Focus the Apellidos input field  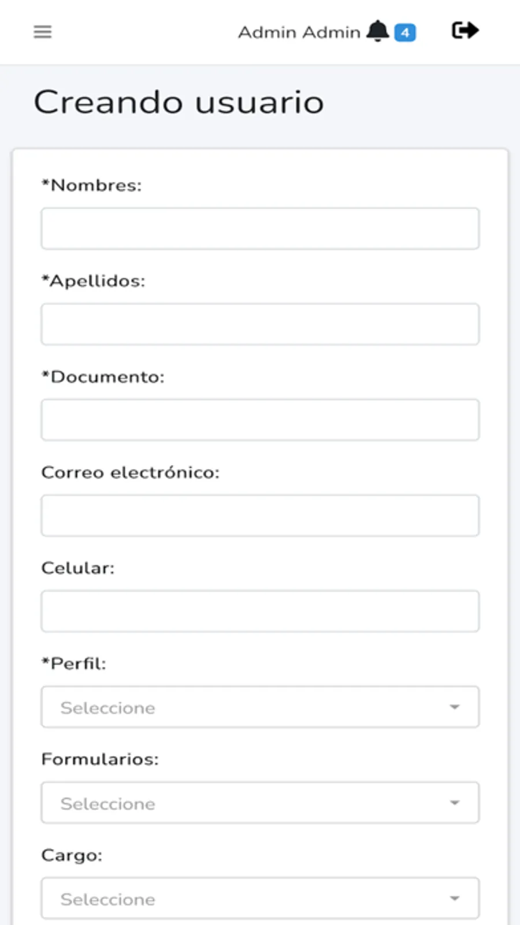pos(260,324)
